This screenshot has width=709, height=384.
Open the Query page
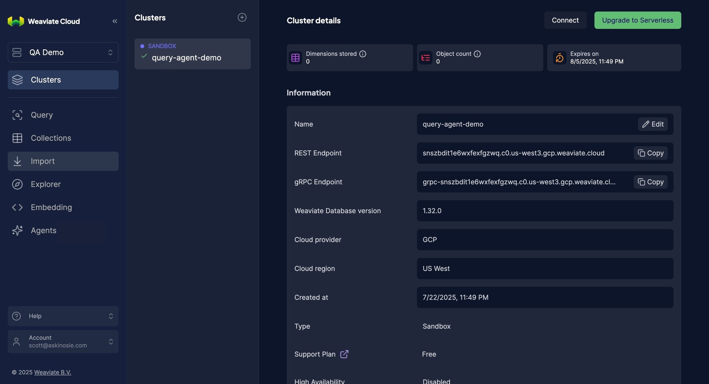[x=42, y=115]
